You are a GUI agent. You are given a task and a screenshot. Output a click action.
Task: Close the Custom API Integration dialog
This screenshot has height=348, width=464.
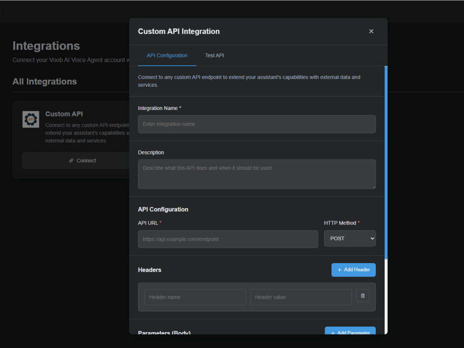pyautogui.click(x=371, y=32)
